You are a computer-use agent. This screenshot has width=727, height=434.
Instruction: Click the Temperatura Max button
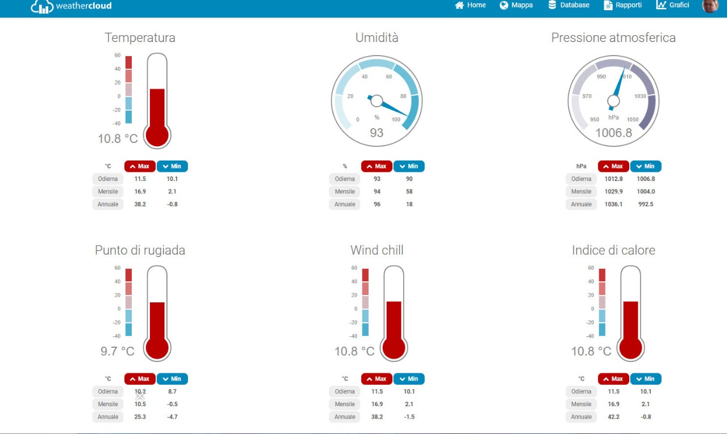coord(140,166)
